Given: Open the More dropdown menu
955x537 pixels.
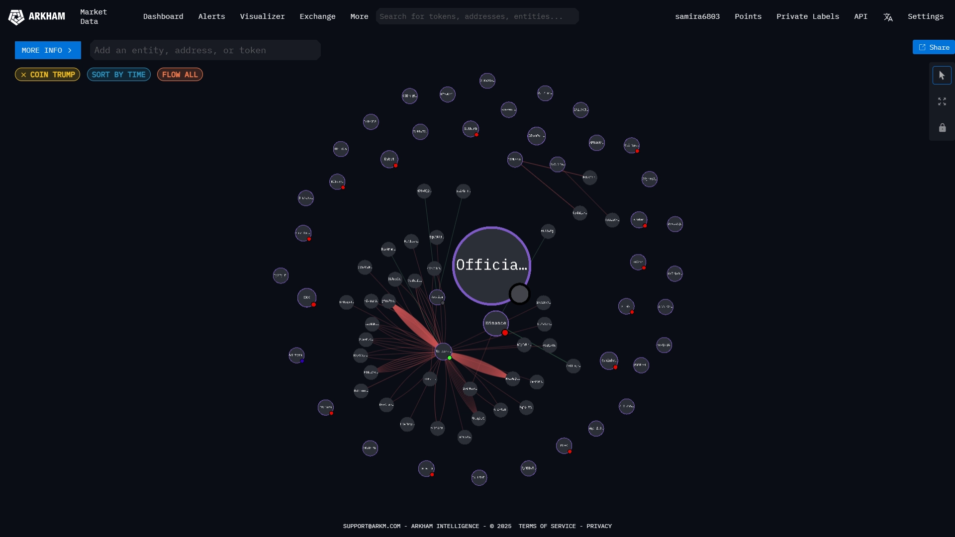Looking at the screenshot, I should (x=360, y=16).
